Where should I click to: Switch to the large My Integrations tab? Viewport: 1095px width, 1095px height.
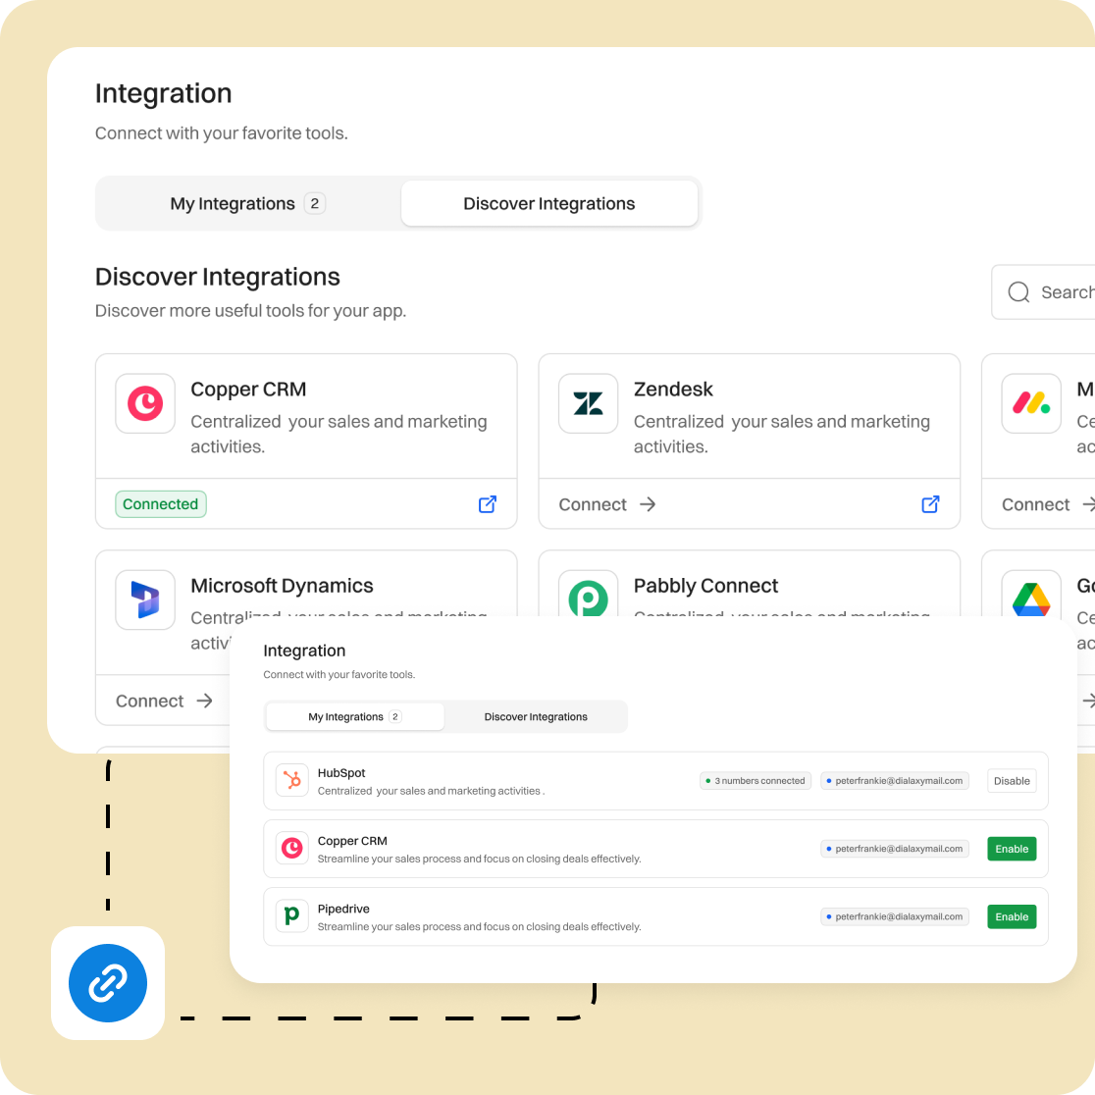tap(247, 203)
